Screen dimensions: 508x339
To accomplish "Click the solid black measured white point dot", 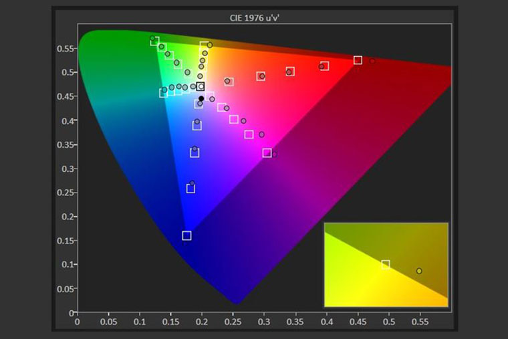I will point(201,99).
